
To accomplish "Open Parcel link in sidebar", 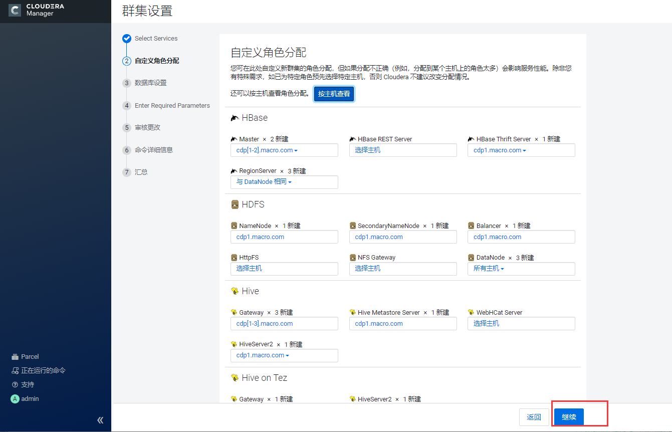I will 30,357.
